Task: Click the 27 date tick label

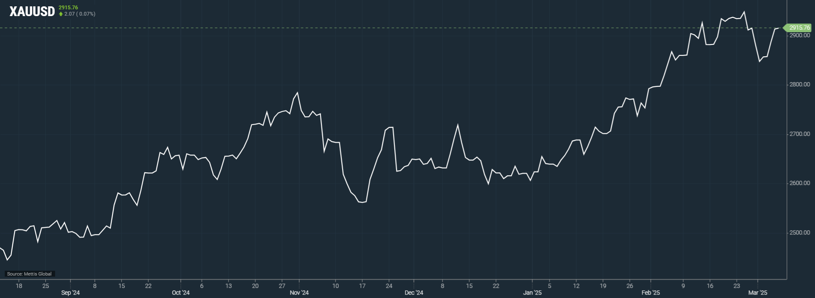Action: tap(282, 286)
